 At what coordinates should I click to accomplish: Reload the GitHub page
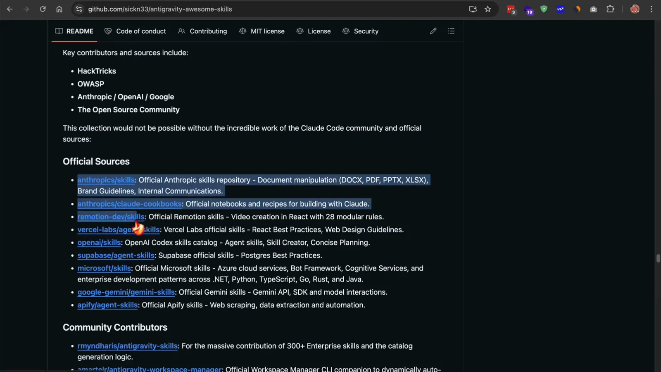[x=43, y=9]
